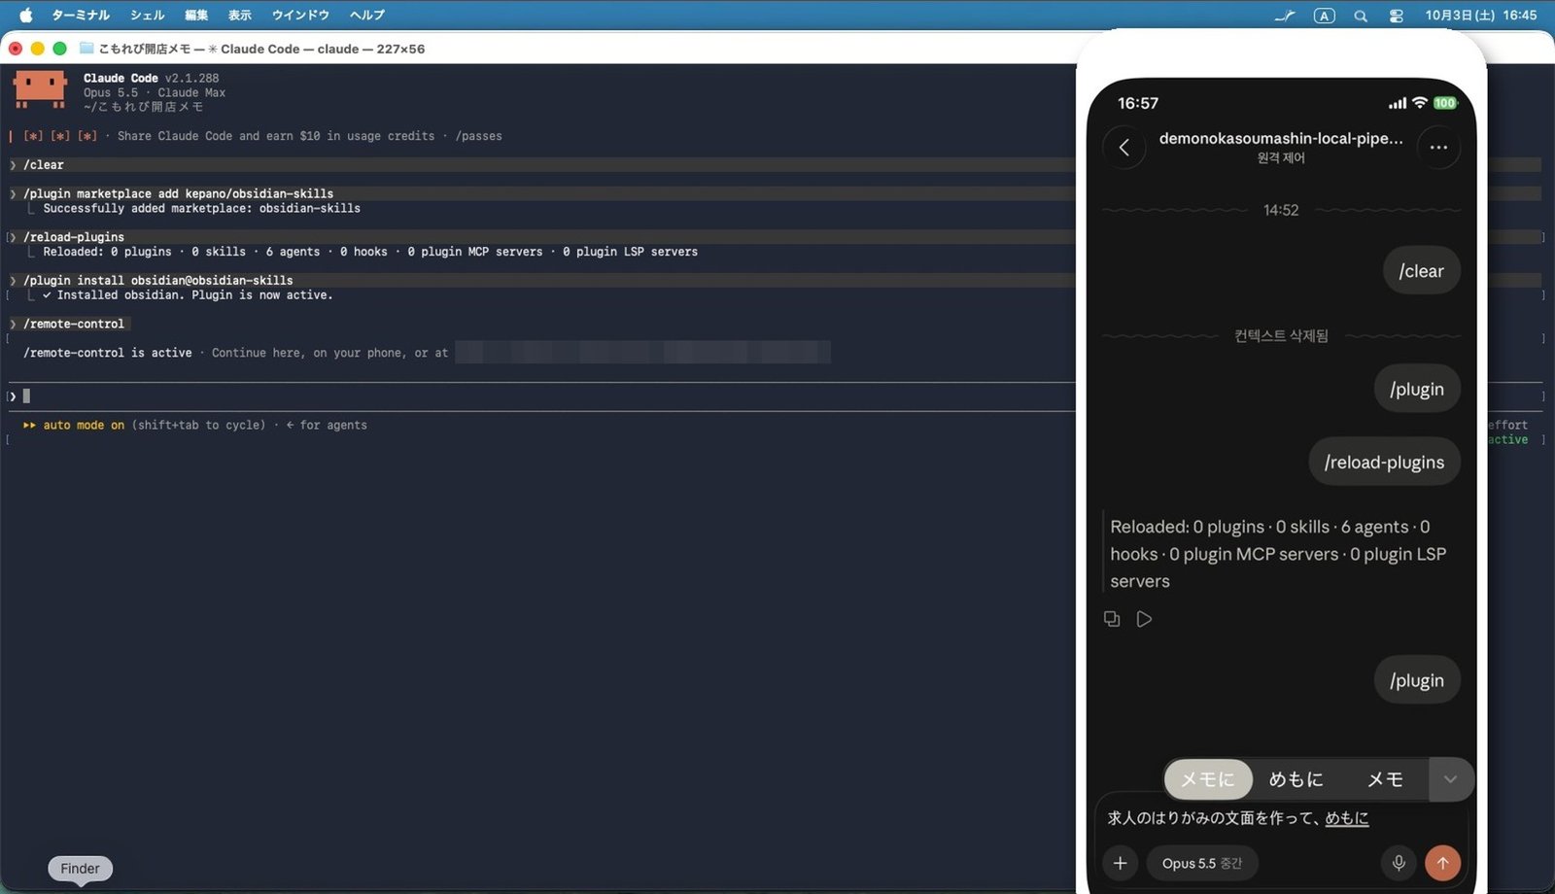The height and width of the screenshot is (894, 1555).
Task: Choose the メモ keyboard suggestion
Action: 1385,779
